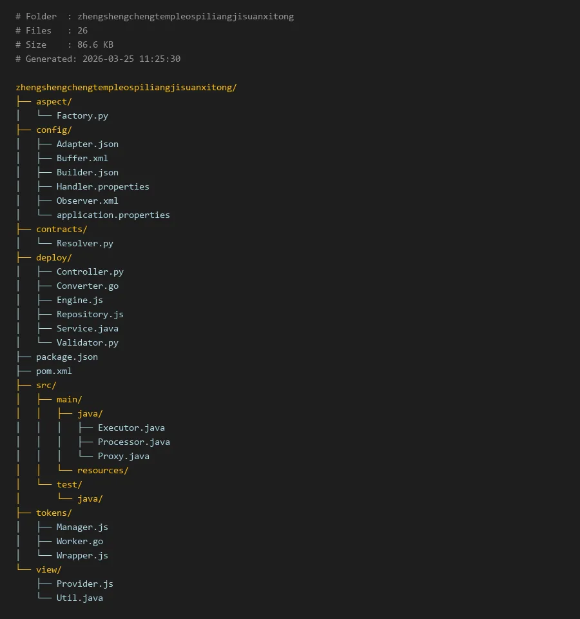This screenshot has height=619, width=580.
Task: Select Adapter.json in config
Action: tap(87, 144)
